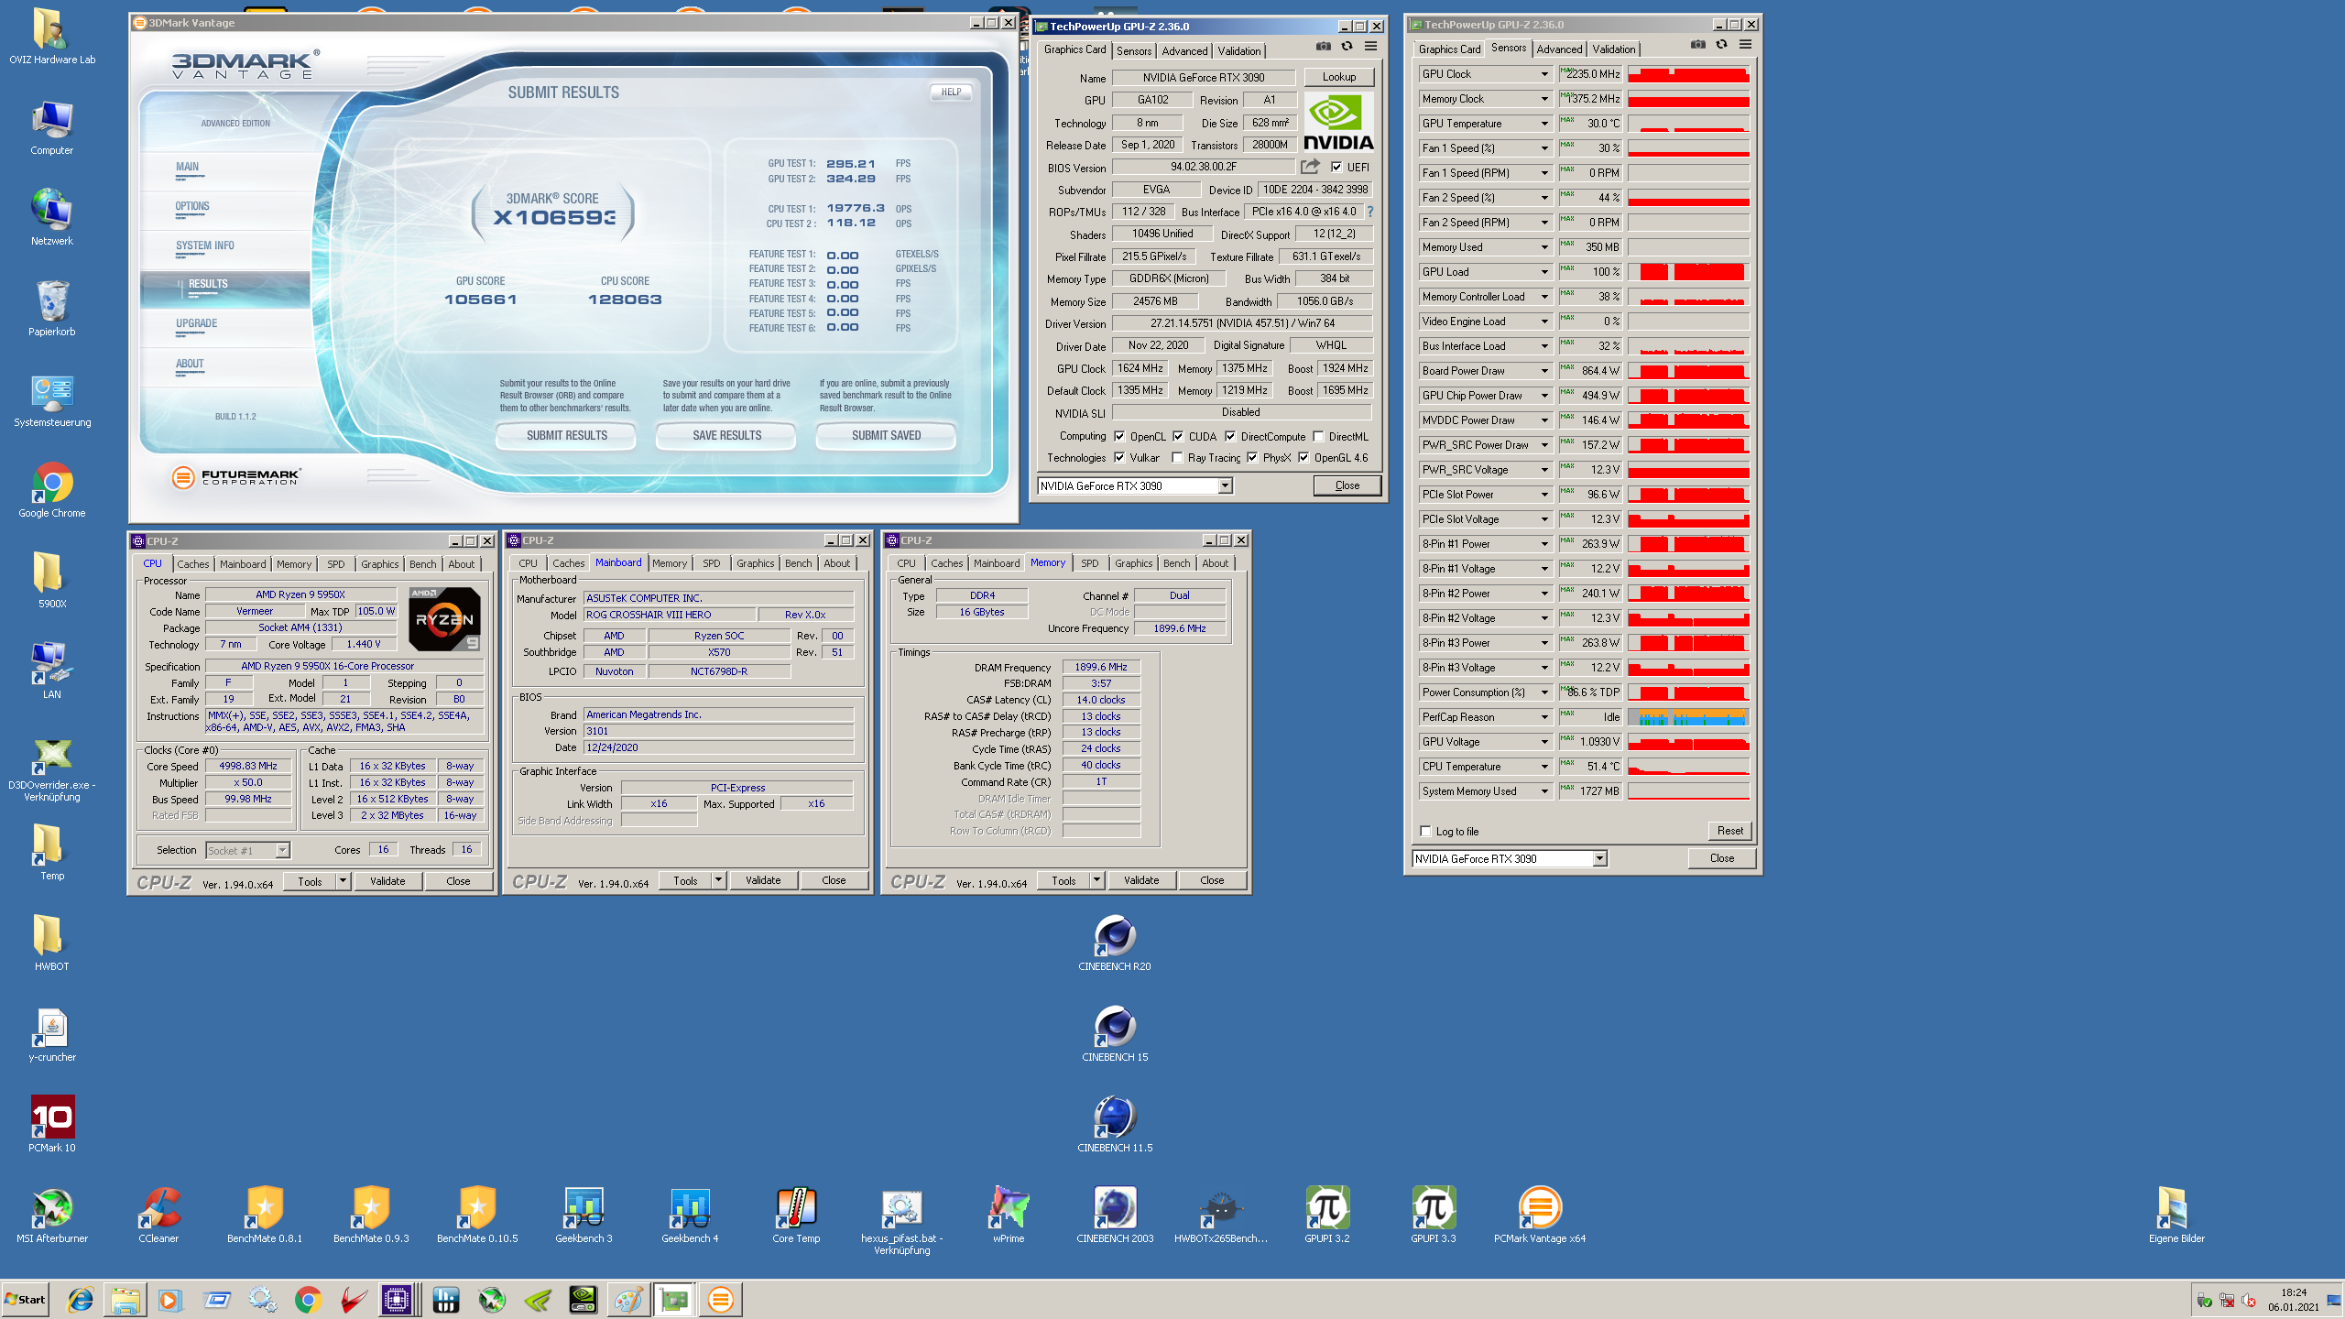Open the OVIZ Hardware Lab folder icon

click(x=51, y=37)
